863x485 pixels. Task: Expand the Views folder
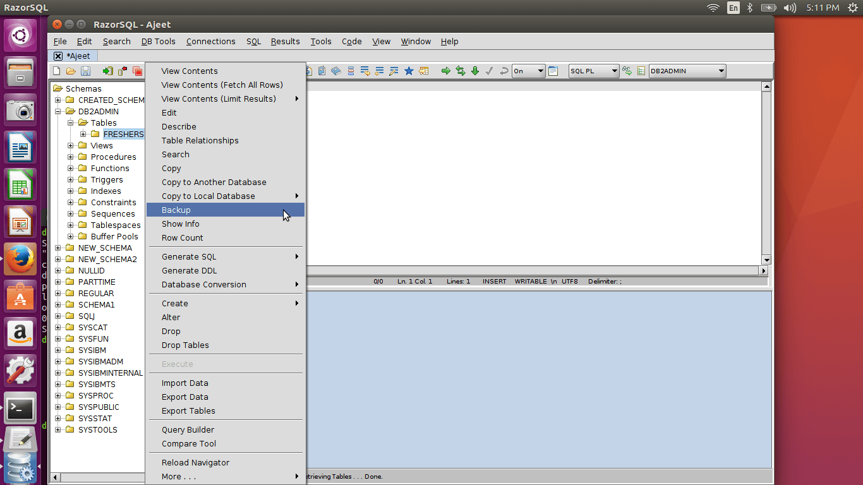(71, 146)
